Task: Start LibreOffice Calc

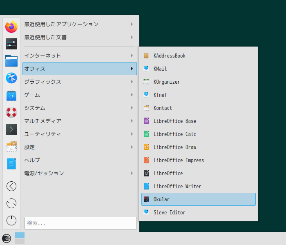Action: 199,134
